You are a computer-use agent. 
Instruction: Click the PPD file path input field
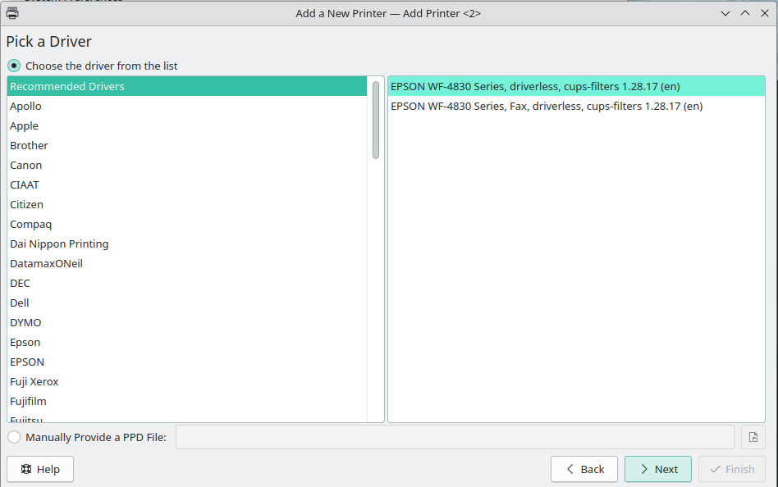click(455, 437)
